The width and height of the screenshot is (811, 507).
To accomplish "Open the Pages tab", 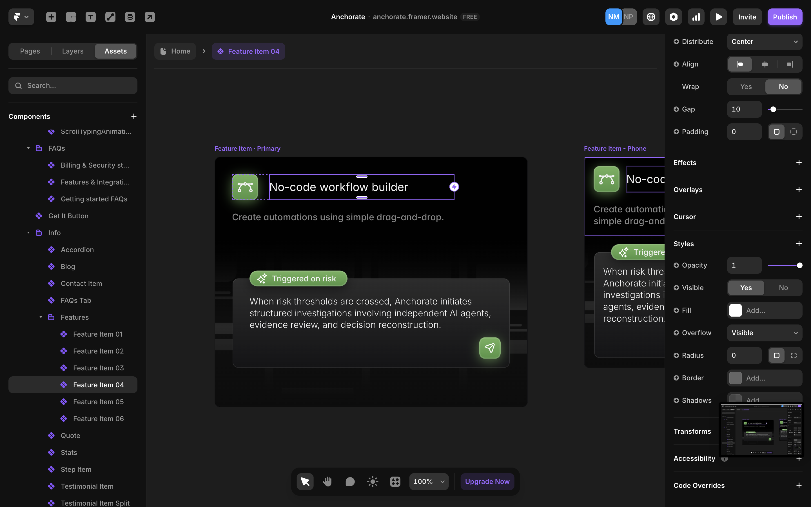I will tap(30, 51).
